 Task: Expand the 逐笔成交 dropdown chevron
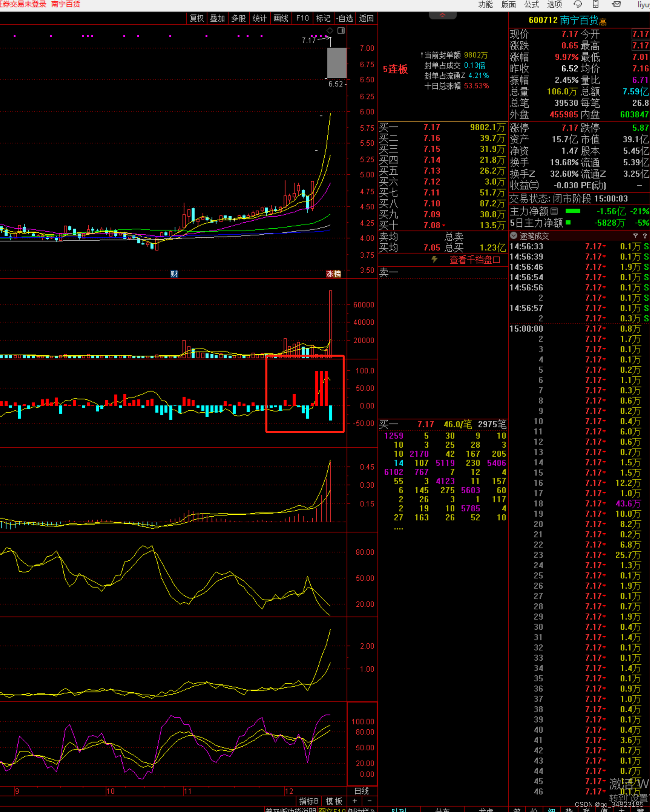(x=514, y=236)
